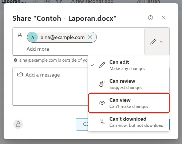The width and height of the screenshot is (182, 144).
Task: Open the more options ellipsis behind dialog
Action: pos(35,1)
